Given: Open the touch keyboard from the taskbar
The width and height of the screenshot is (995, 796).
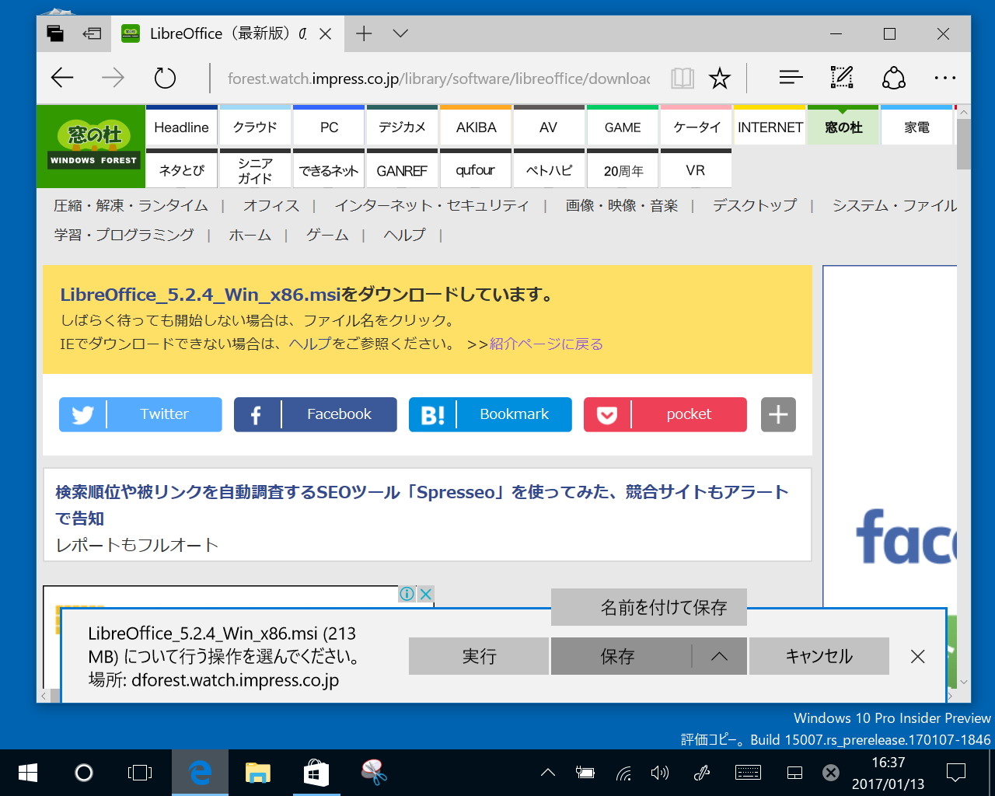Looking at the screenshot, I should [x=748, y=772].
